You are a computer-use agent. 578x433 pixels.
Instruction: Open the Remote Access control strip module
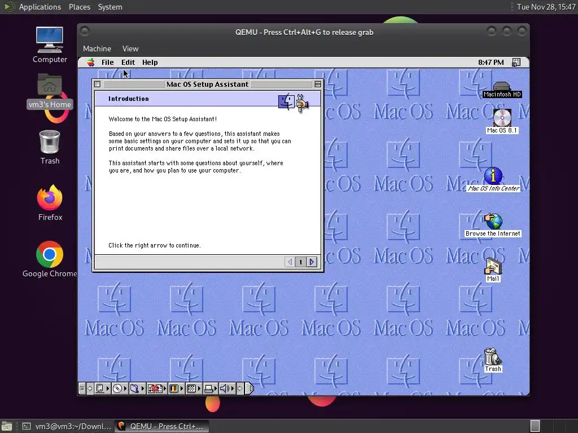pos(155,388)
